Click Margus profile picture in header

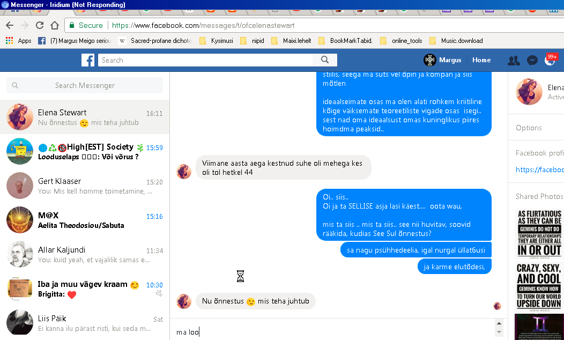[x=430, y=60]
